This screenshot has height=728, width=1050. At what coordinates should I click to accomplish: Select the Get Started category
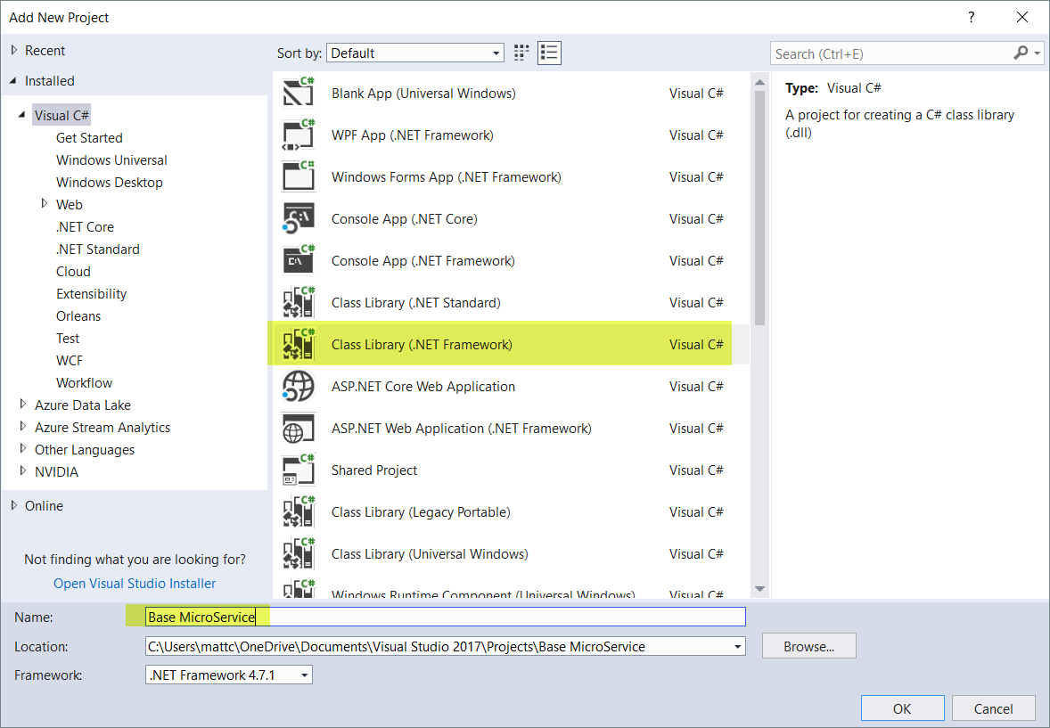[x=89, y=138]
